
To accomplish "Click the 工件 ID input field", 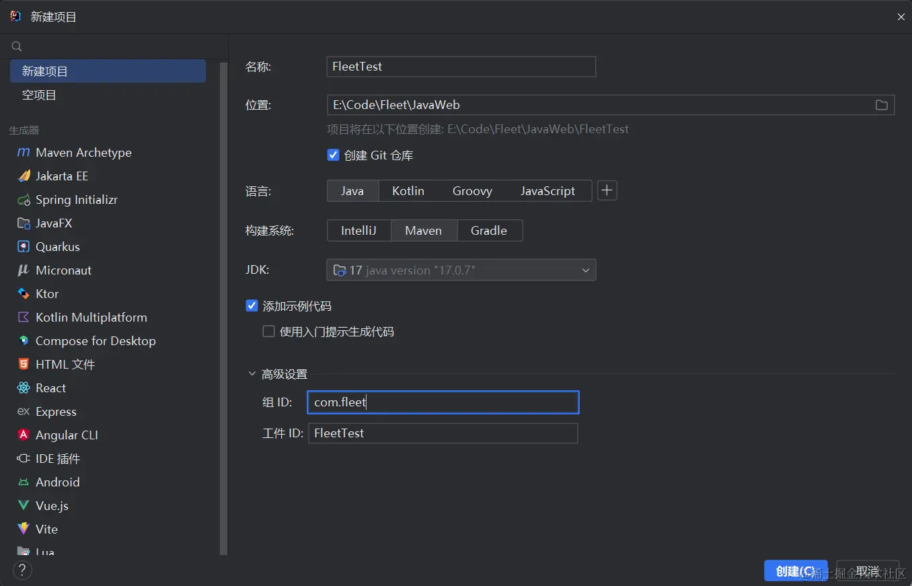I will pos(443,433).
